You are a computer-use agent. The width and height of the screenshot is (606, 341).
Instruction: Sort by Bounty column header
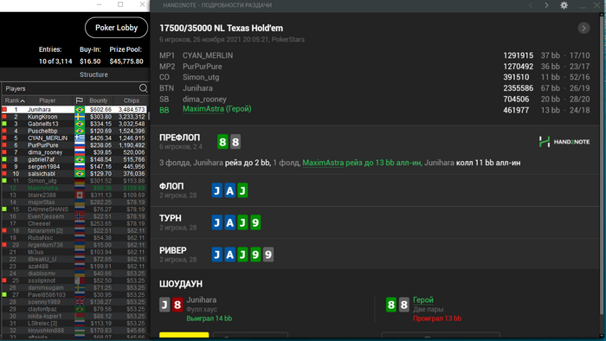[x=98, y=100]
